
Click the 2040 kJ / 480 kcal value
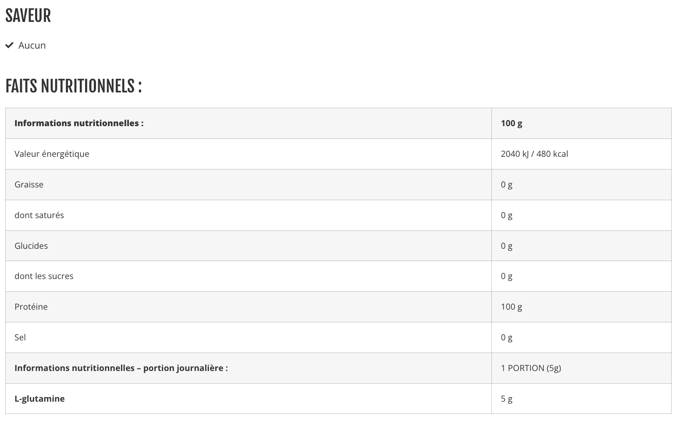point(534,154)
